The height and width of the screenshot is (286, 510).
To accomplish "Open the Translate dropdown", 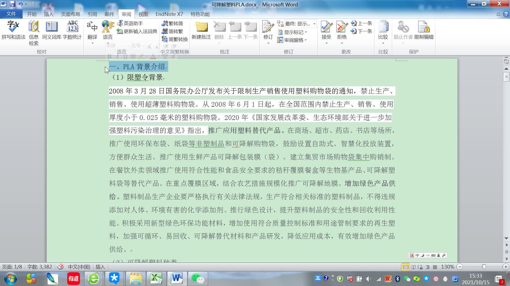I will [x=92, y=43].
